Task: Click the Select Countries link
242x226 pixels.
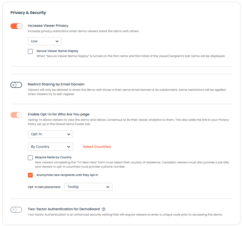Action: (x=97, y=147)
